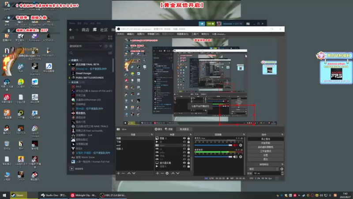
Task: Open settings gear for desktop audio channel
Action: [240, 157]
